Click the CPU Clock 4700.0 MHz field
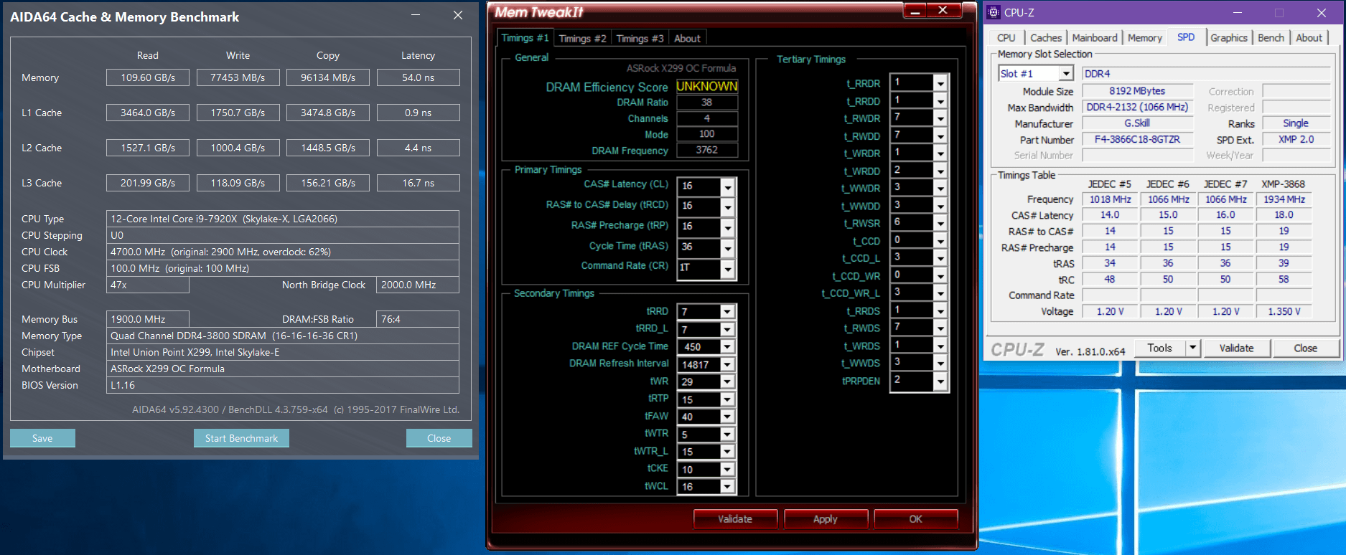The image size is (1346, 555). click(x=283, y=252)
